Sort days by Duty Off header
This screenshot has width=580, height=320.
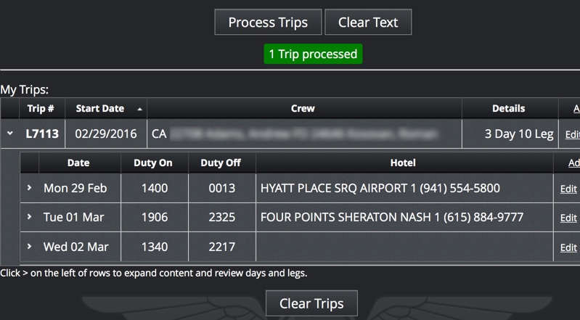tap(221, 163)
